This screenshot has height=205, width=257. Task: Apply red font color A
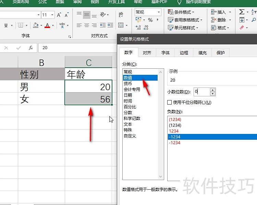coord(47,25)
